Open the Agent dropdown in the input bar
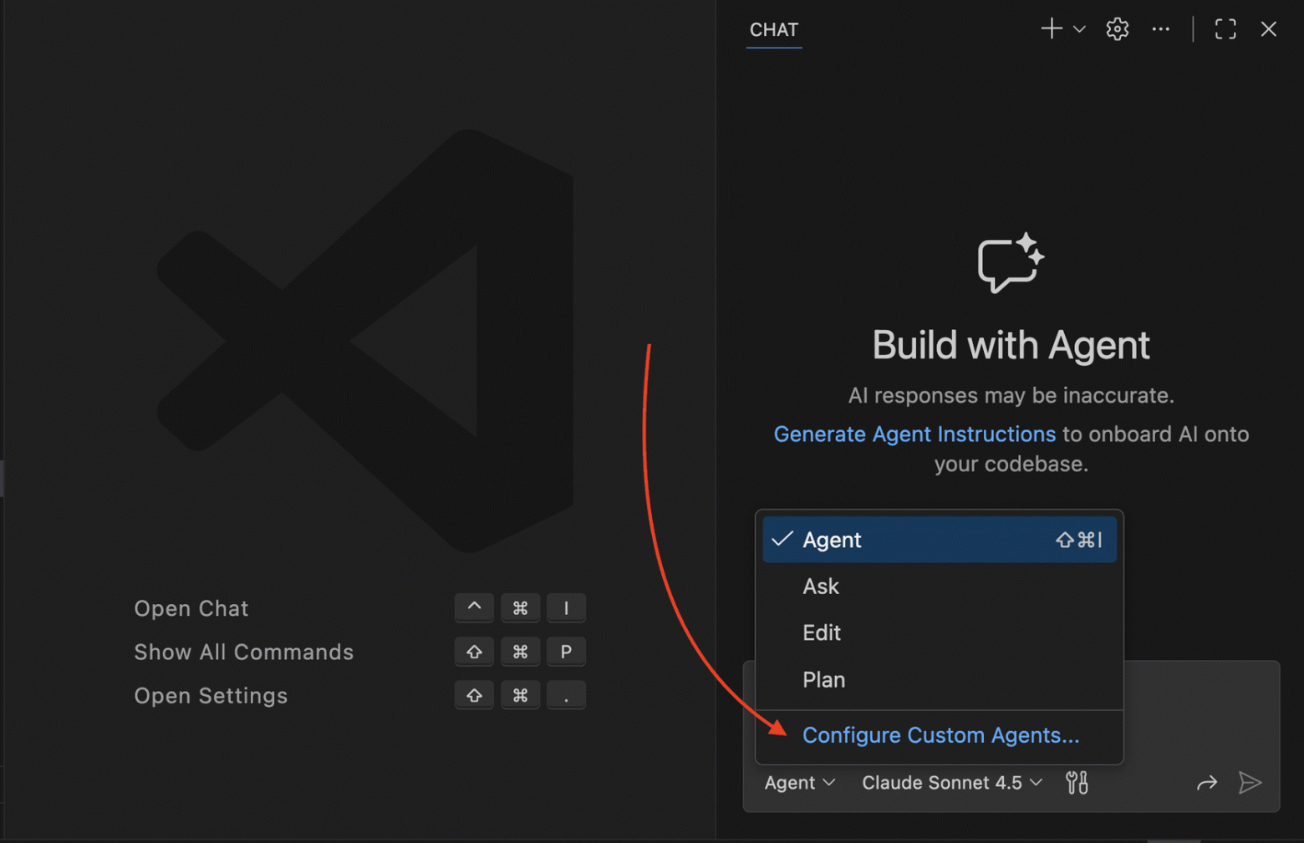Screen dimensions: 1304x843 (798, 783)
